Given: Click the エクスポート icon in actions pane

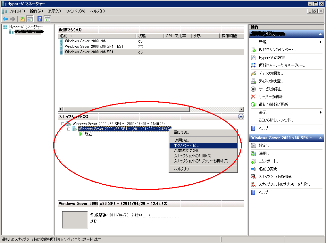Looking at the screenshot, I should pos(253,161).
